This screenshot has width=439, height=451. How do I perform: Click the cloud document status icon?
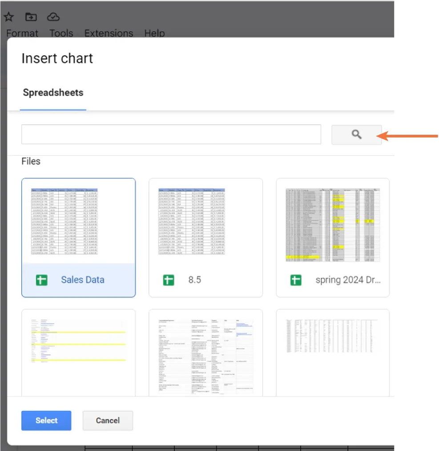pyautogui.click(x=53, y=17)
